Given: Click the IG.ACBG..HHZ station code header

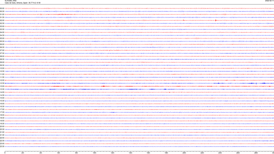Looking at the screenshot, I should click(11, 1).
